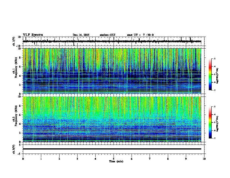Click the '5' tick on ch.3(V) axis
This screenshot has height=178, width=230.
(20, 145)
